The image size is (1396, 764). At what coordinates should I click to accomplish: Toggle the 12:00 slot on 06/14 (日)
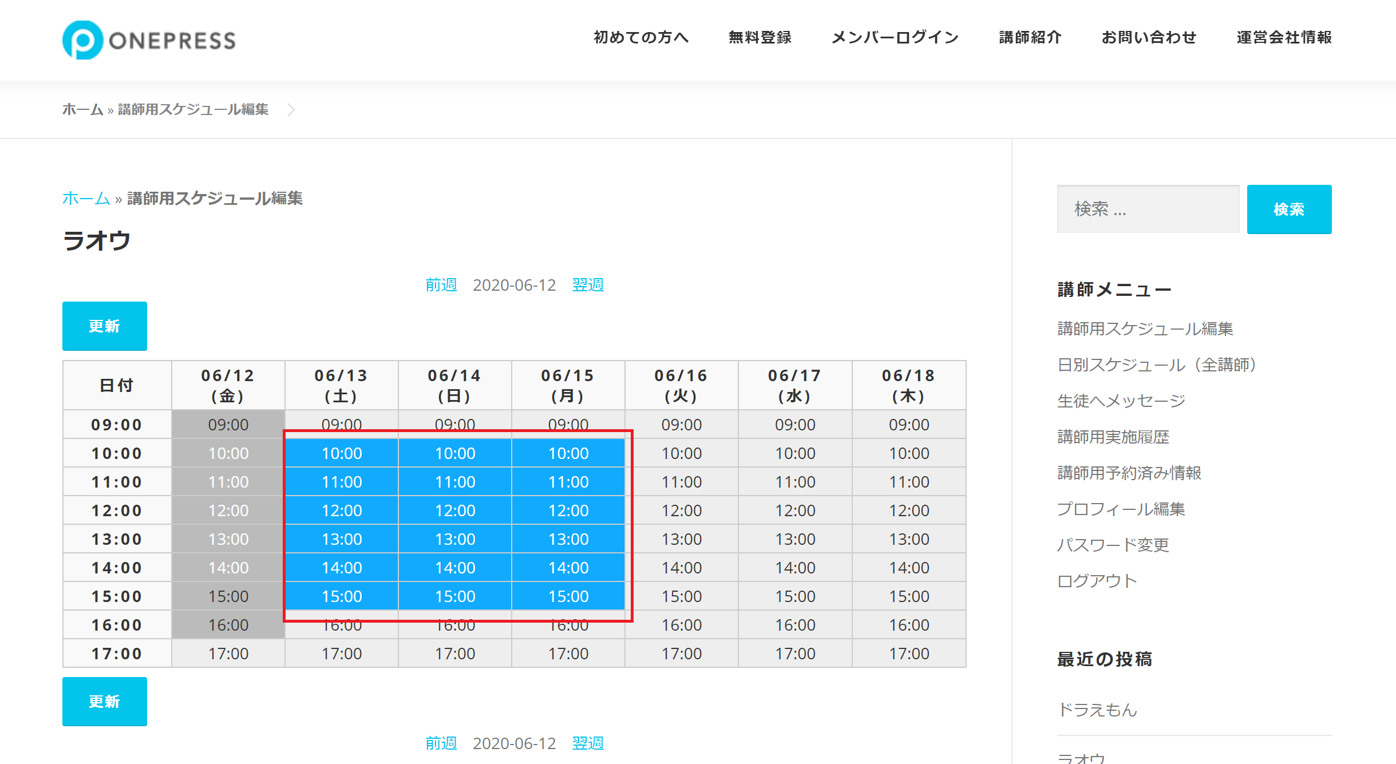pos(455,510)
